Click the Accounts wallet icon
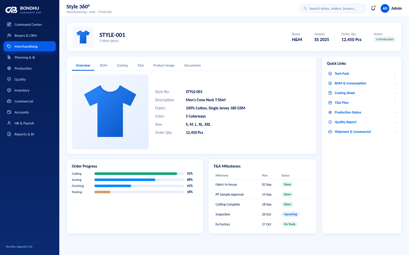Image resolution: width=409 pixels, height=255 pixels. pyautogui.click(x=9, y=112)
